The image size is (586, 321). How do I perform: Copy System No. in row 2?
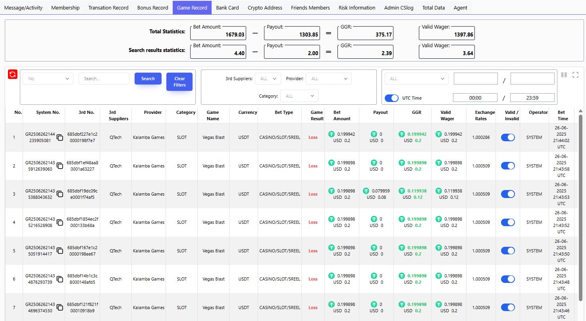pyautogui.click(x=60, y=166)
